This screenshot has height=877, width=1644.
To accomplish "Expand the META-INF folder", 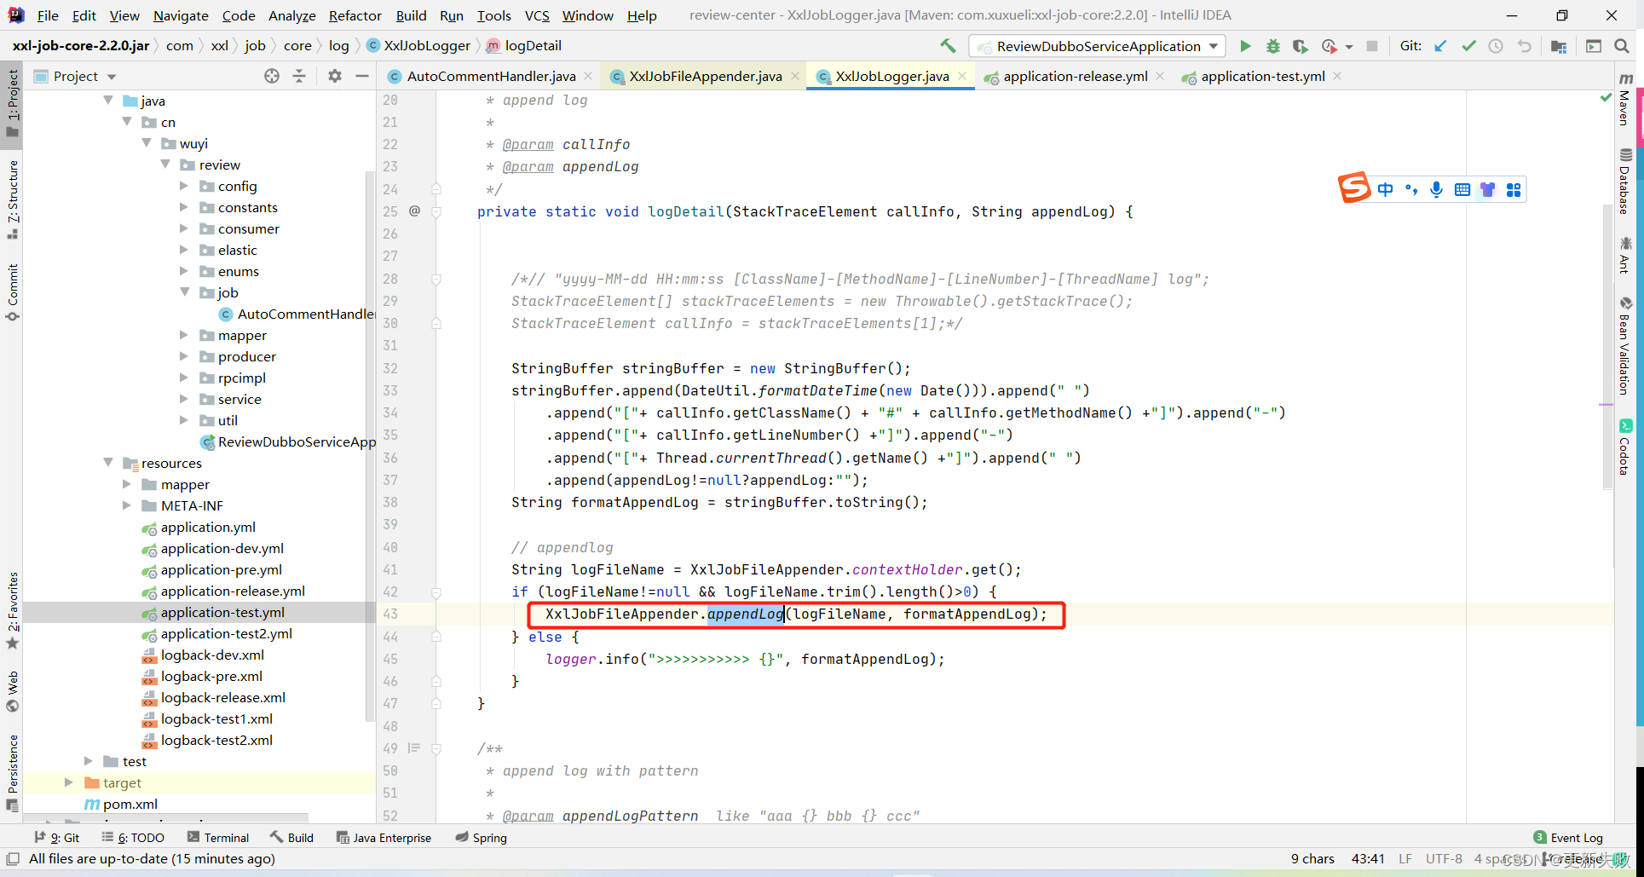I will (127, 505).
